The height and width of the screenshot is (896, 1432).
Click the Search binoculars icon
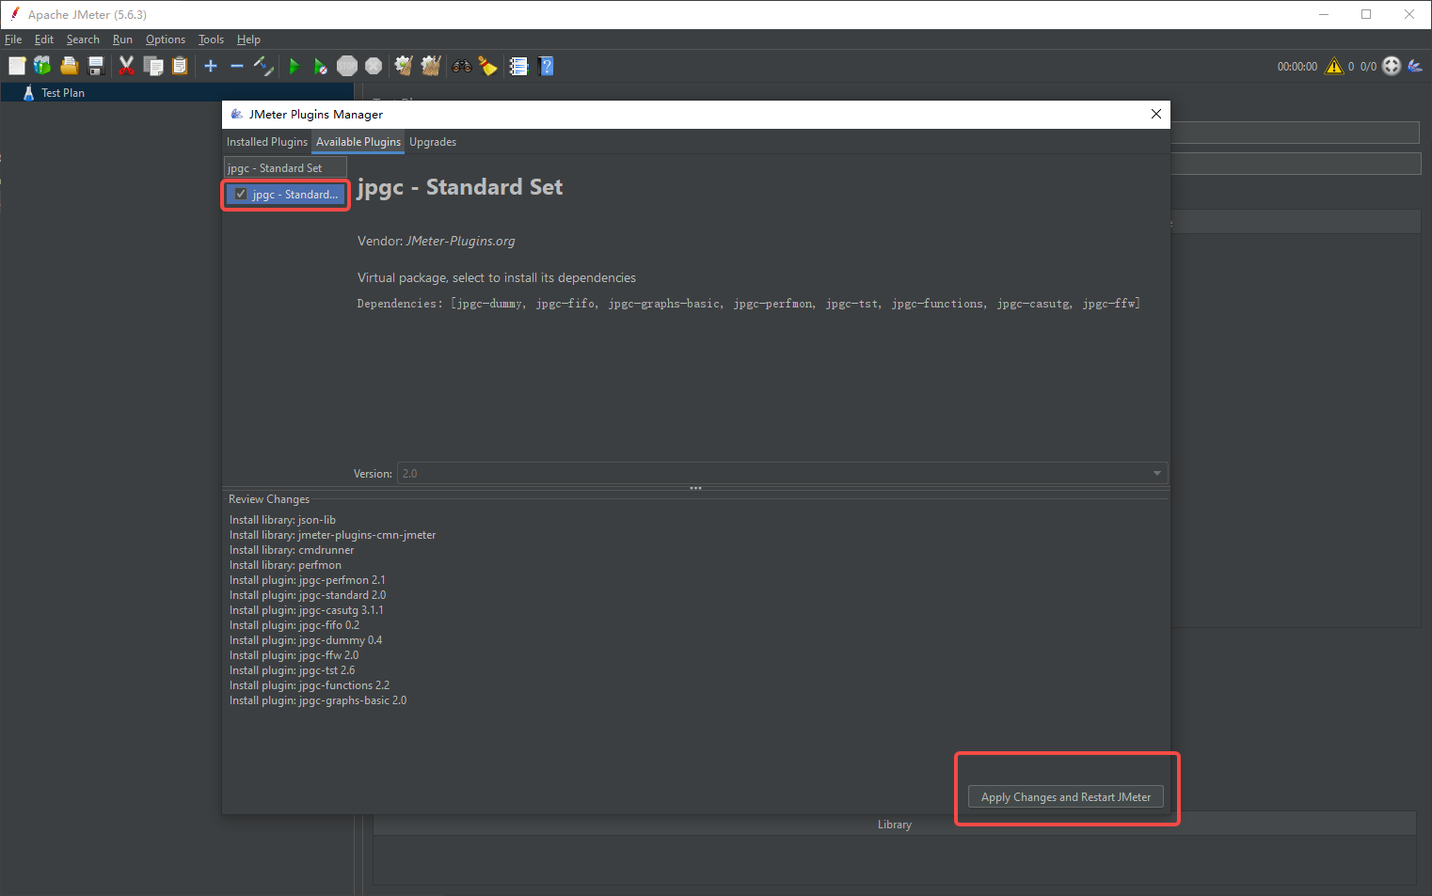(461, 66)
